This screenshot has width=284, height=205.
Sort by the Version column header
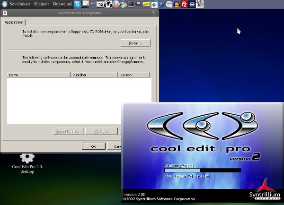point(133,75)
